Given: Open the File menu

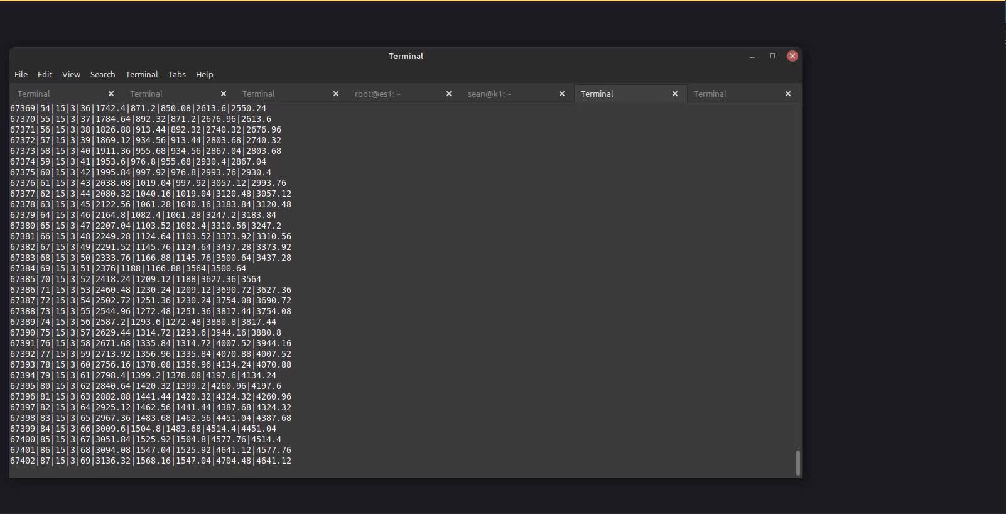Looking at the screenshot, I should click(21, 74).
